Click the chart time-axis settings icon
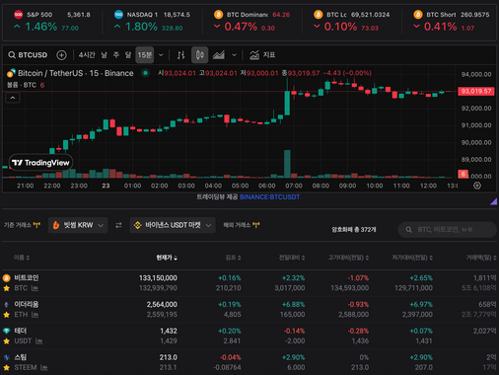Image resolution: width=499 pixels, height=375 pixels. click(477, 186)
